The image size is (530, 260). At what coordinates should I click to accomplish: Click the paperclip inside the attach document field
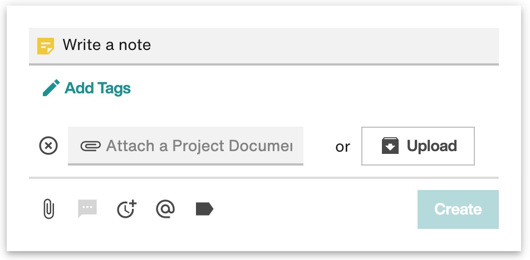click(90, 146)
